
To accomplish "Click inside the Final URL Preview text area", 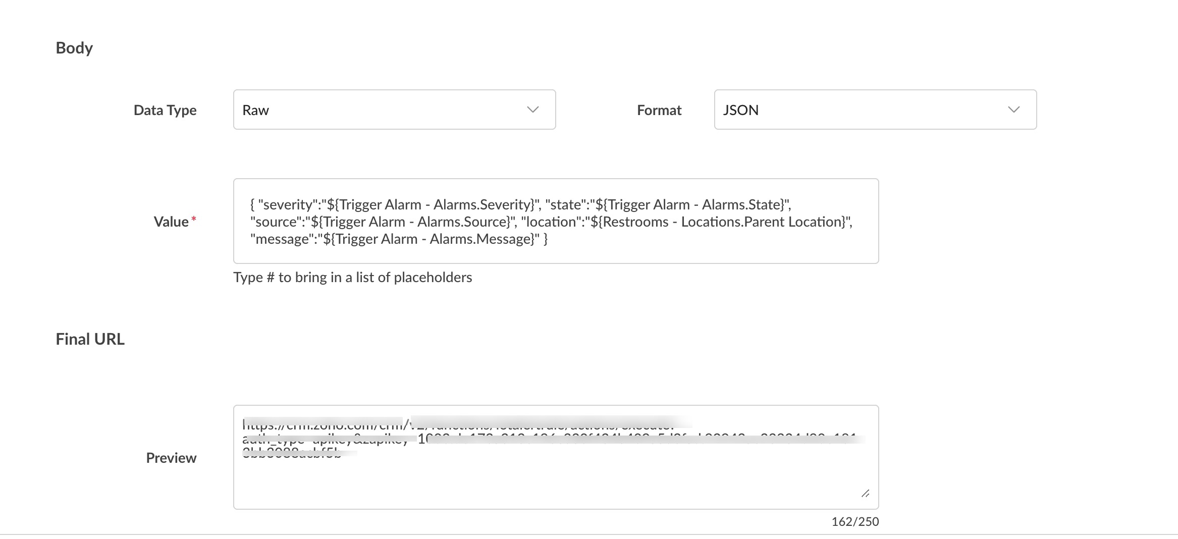I will click(556, 457).
